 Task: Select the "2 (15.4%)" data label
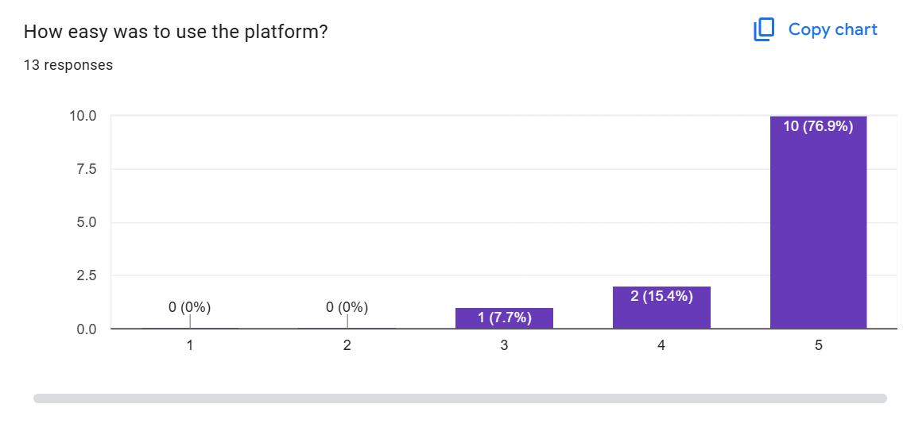pyautogui.click(x=661, y=297)
